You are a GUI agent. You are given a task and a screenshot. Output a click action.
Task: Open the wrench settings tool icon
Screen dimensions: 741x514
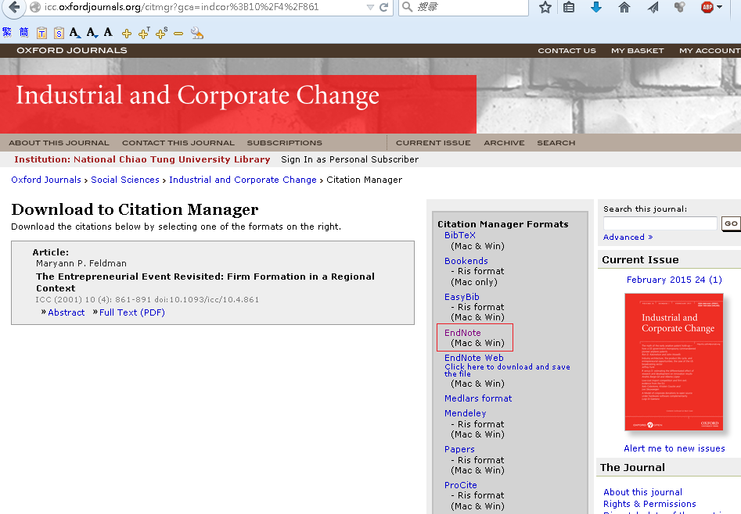point(196,33)
